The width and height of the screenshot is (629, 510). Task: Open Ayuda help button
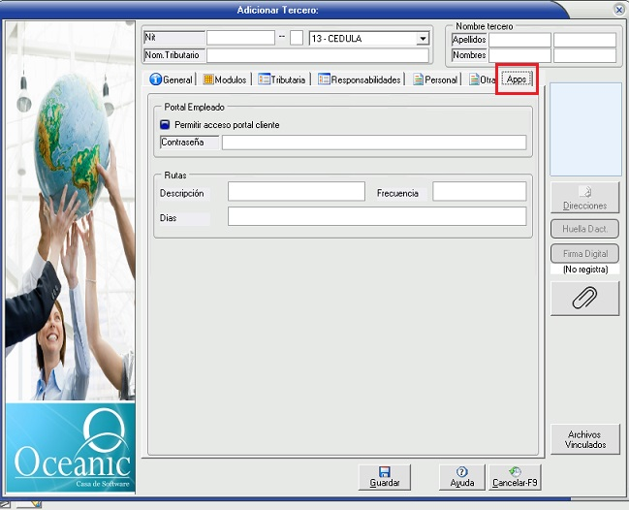pyautogui.click(x=462, y=476)
